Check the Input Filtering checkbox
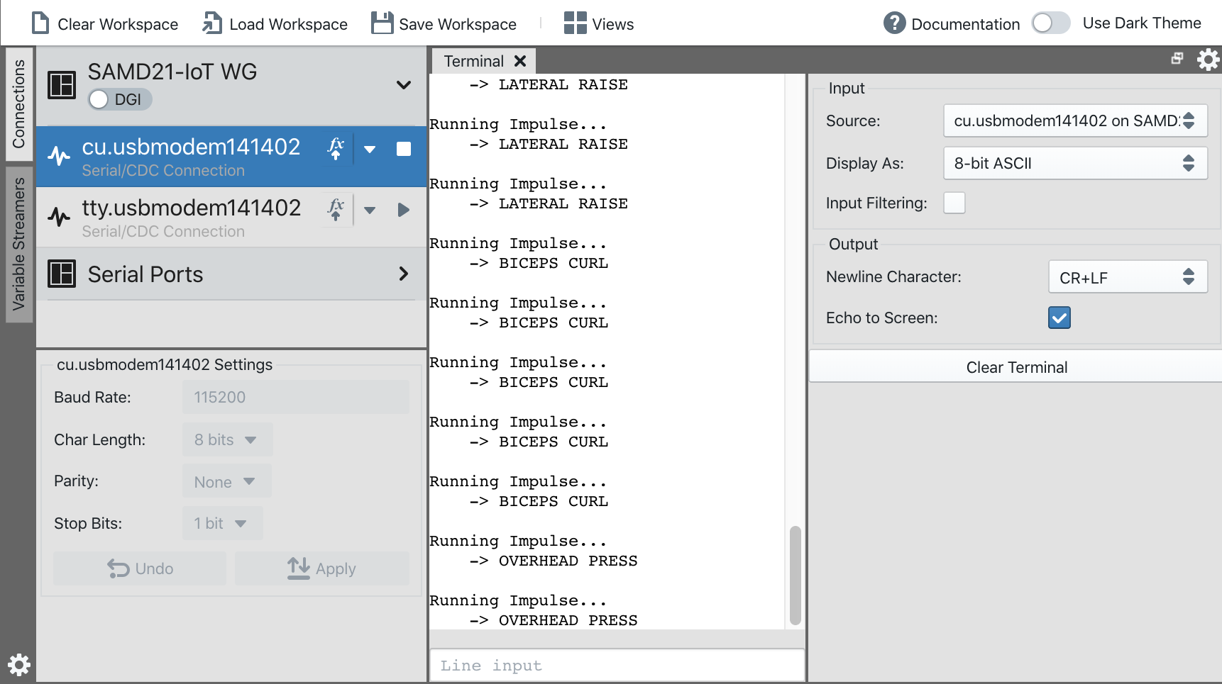The height and width of the screenshot is (684, 1222). point(954,203)
